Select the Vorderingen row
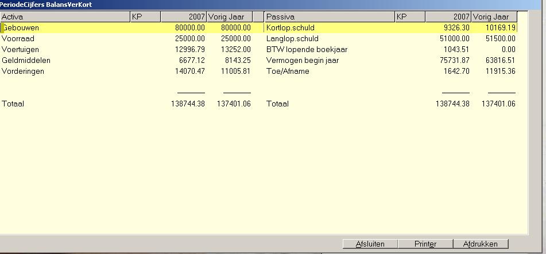 (126, 71)
